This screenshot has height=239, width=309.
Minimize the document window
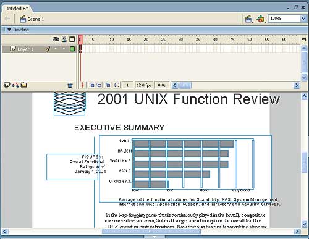click(x=288, y=8)
